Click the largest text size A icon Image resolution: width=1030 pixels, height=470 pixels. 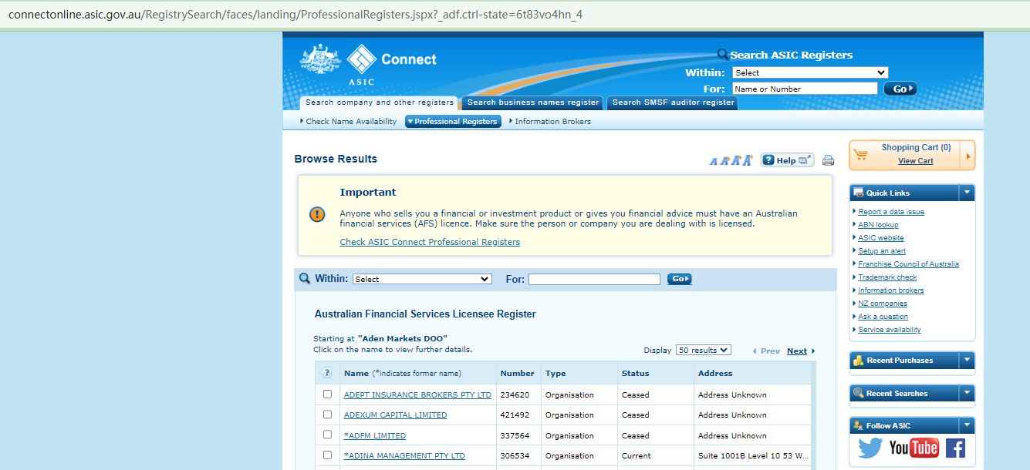[748, 159]
